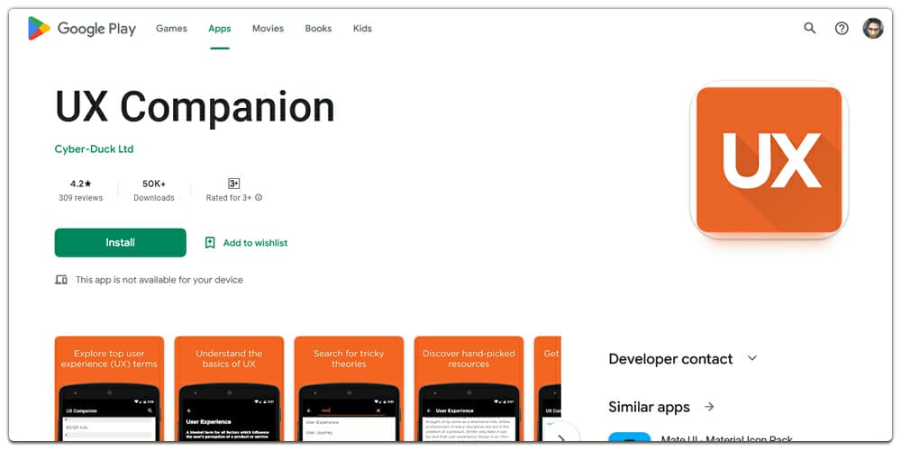Click the bookmark icon beside Add to wishlist

click(x=210, y=243)
